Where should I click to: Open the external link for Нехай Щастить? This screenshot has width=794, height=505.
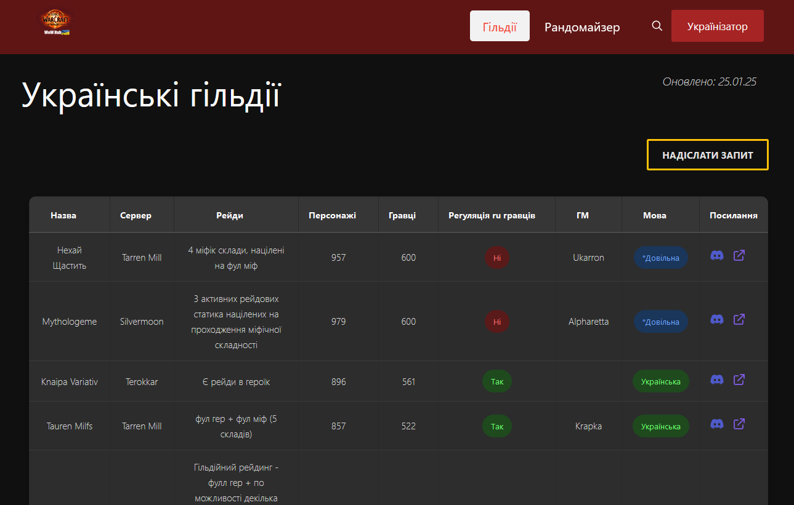pos(739,255)
